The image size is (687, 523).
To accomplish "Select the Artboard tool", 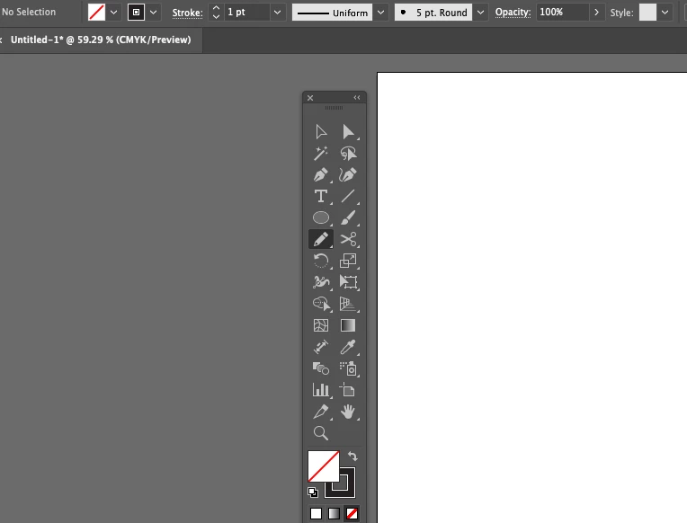I will pos(348,390).
